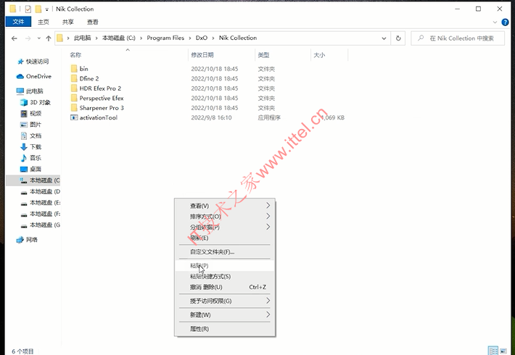Image resolution: width=515 pixels, height=355 pixels.
Task: Select the Perspective Efex folder
Action: point(102,98)
